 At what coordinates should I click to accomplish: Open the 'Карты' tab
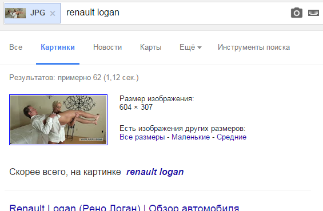point(151,47)
